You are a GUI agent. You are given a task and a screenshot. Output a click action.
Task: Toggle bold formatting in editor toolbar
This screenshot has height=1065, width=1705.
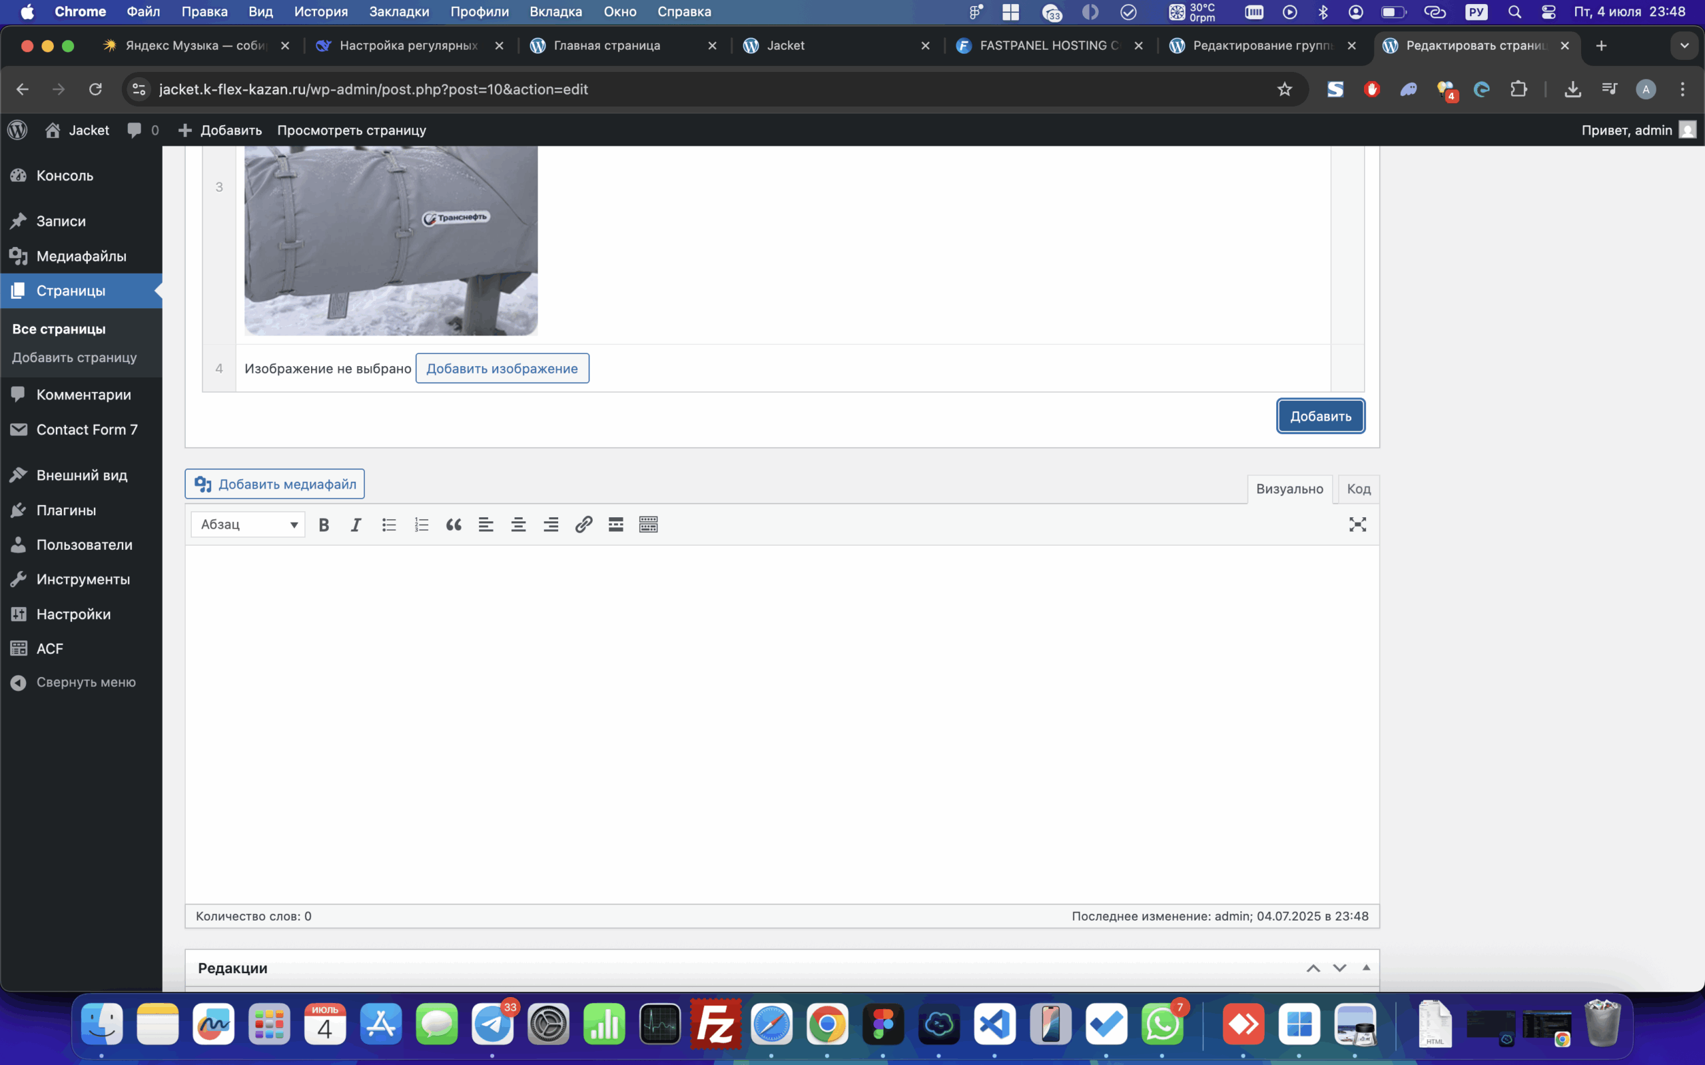click(x=324, y=525)
